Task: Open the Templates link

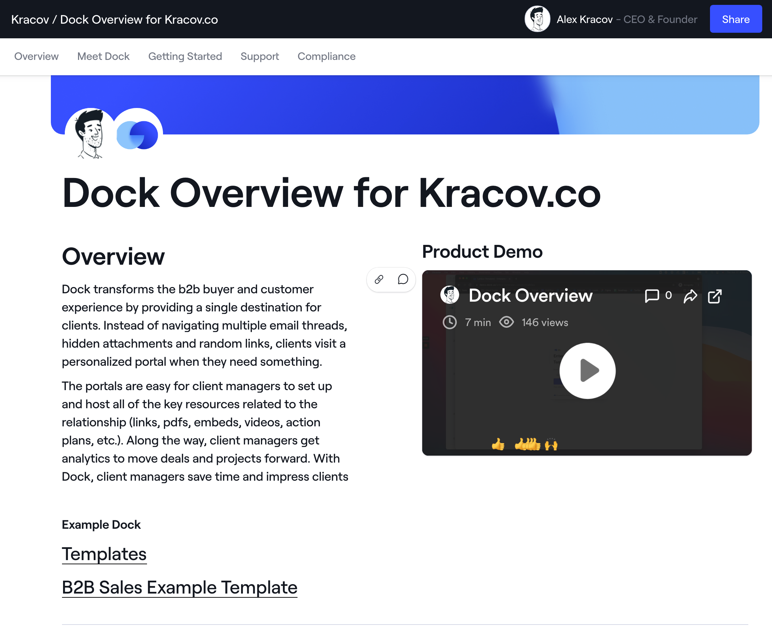Action: click(x=104, y=554)
